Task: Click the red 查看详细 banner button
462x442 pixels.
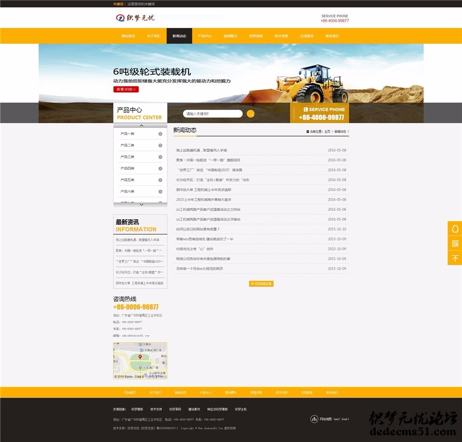Action: coord(126,89)
